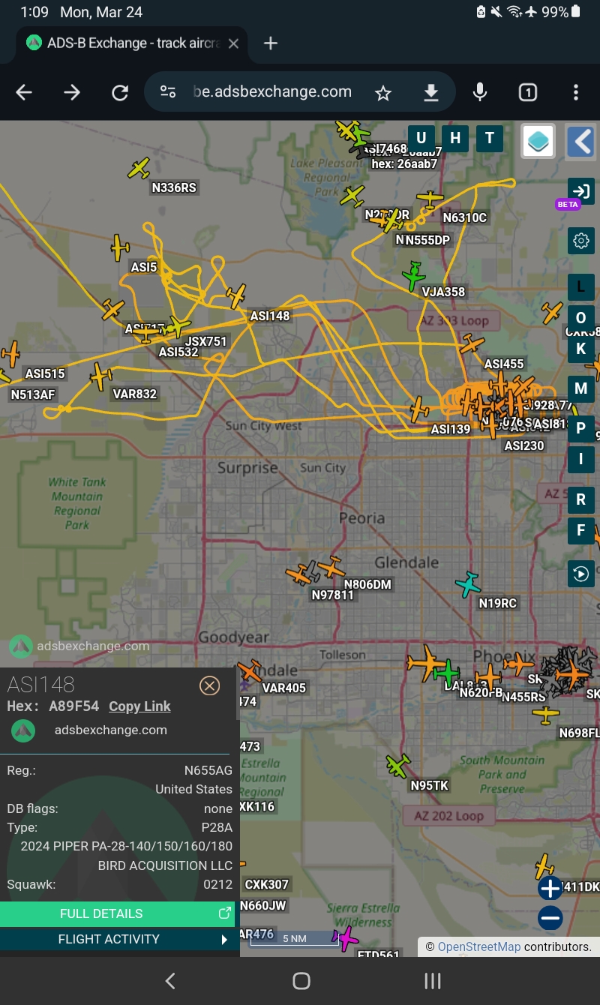The width and height of the screenshot is (600, 1005).
Task: Open map settings gear icon
Action: click(580, 241)
